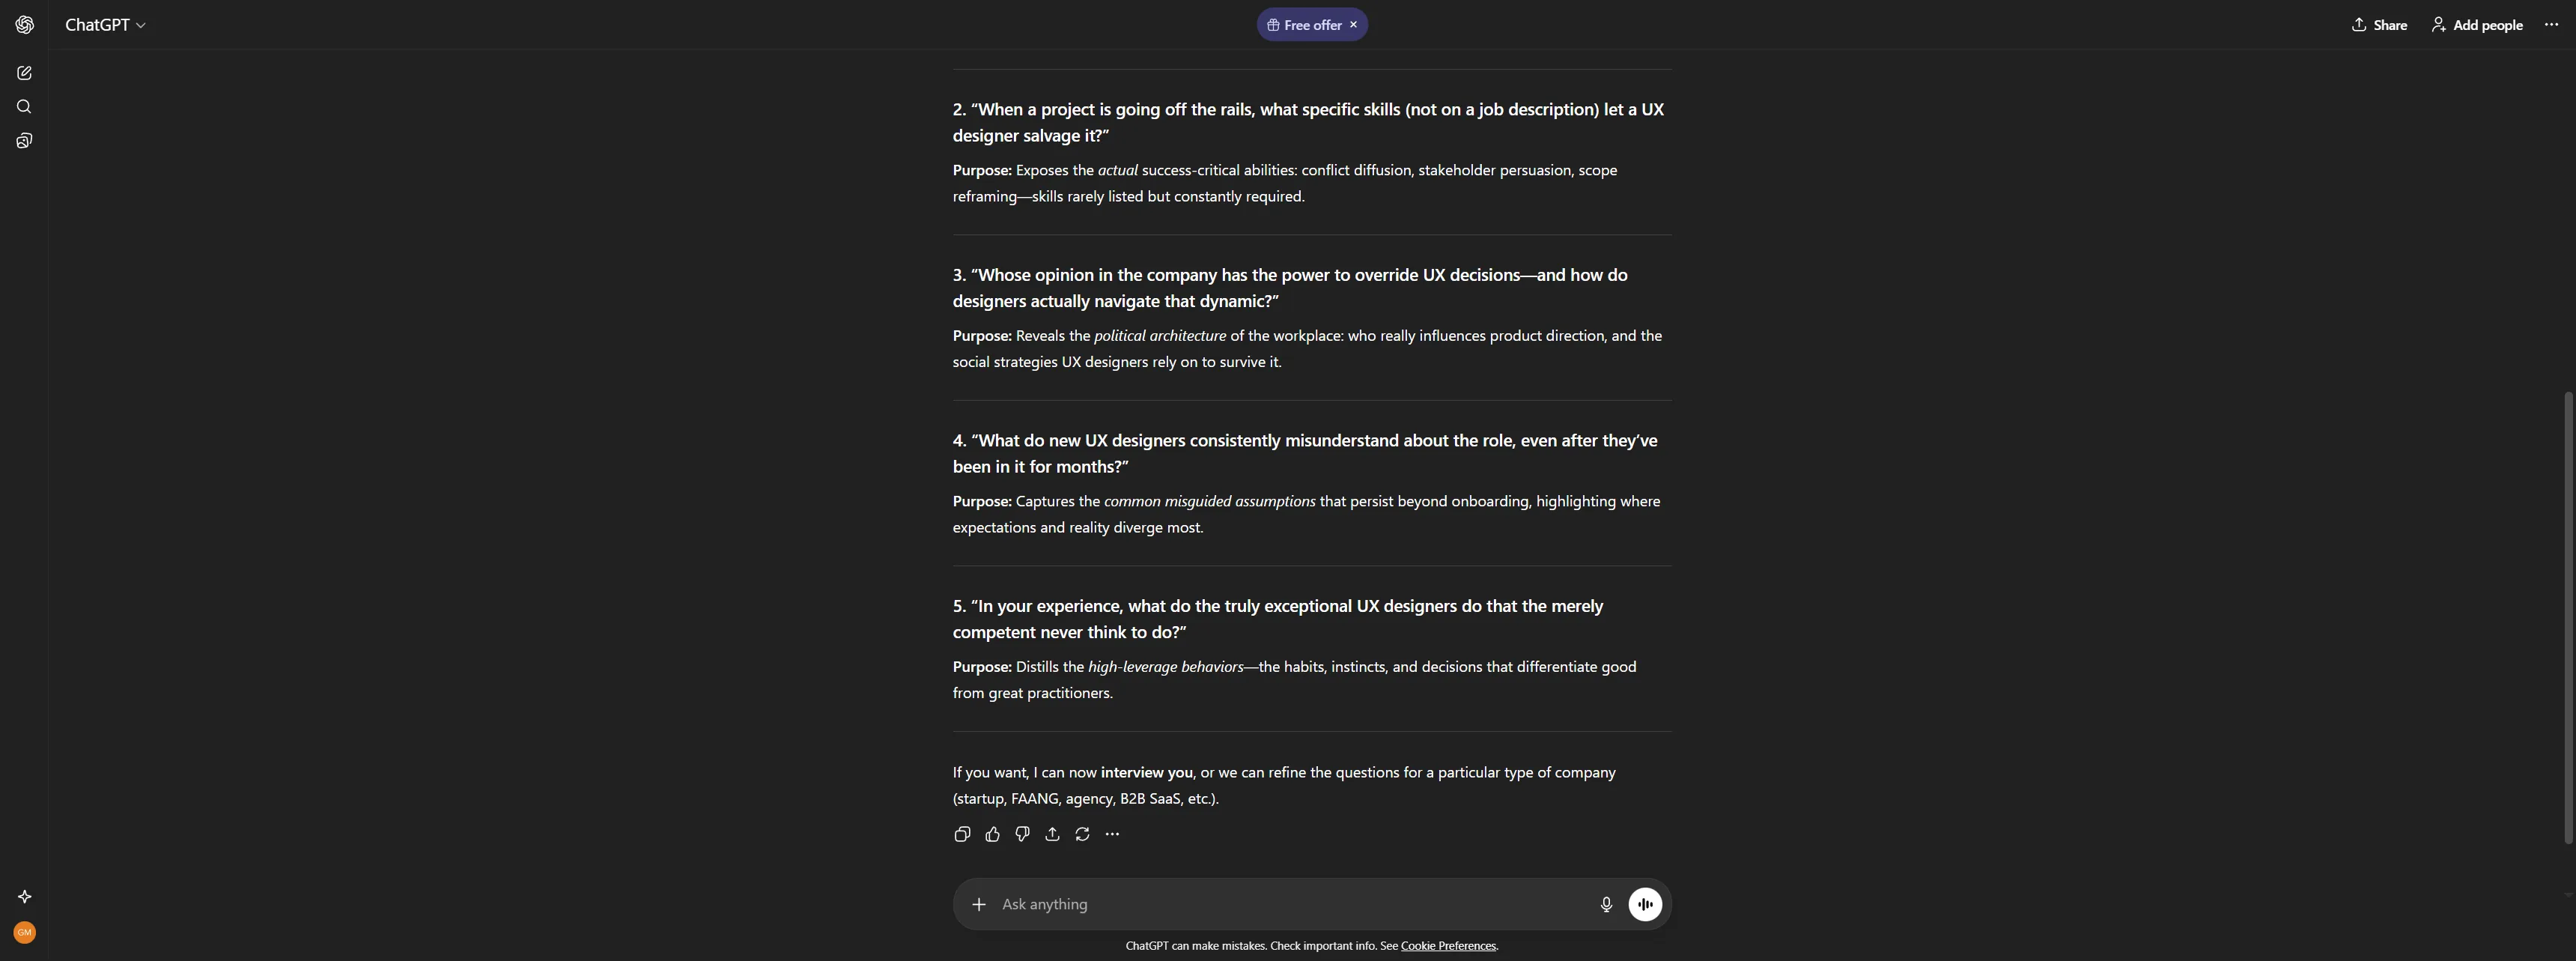
Task: Open the Cookie Preferences link
Action: pyautogui.click(x=1448, y=946)
